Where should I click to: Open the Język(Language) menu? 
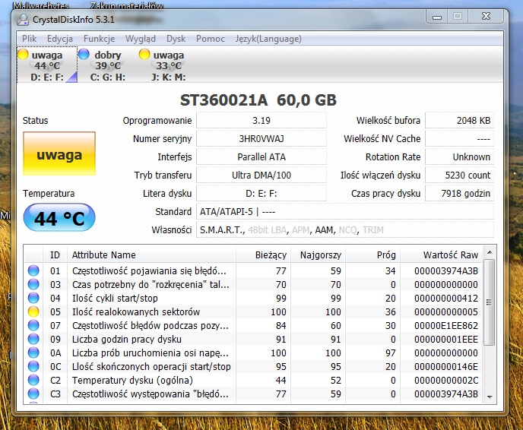tap(268, 39)
